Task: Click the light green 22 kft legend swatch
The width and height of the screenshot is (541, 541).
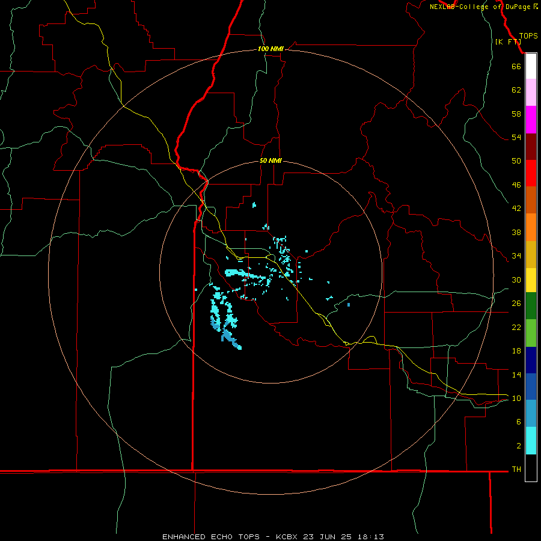Action: pyautogui.click(x=531, y=333)
